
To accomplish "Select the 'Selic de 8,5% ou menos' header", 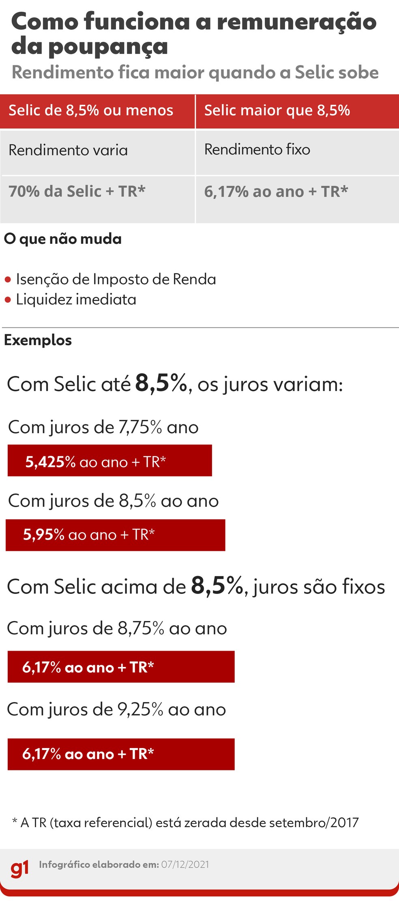I will coord(97,111).
